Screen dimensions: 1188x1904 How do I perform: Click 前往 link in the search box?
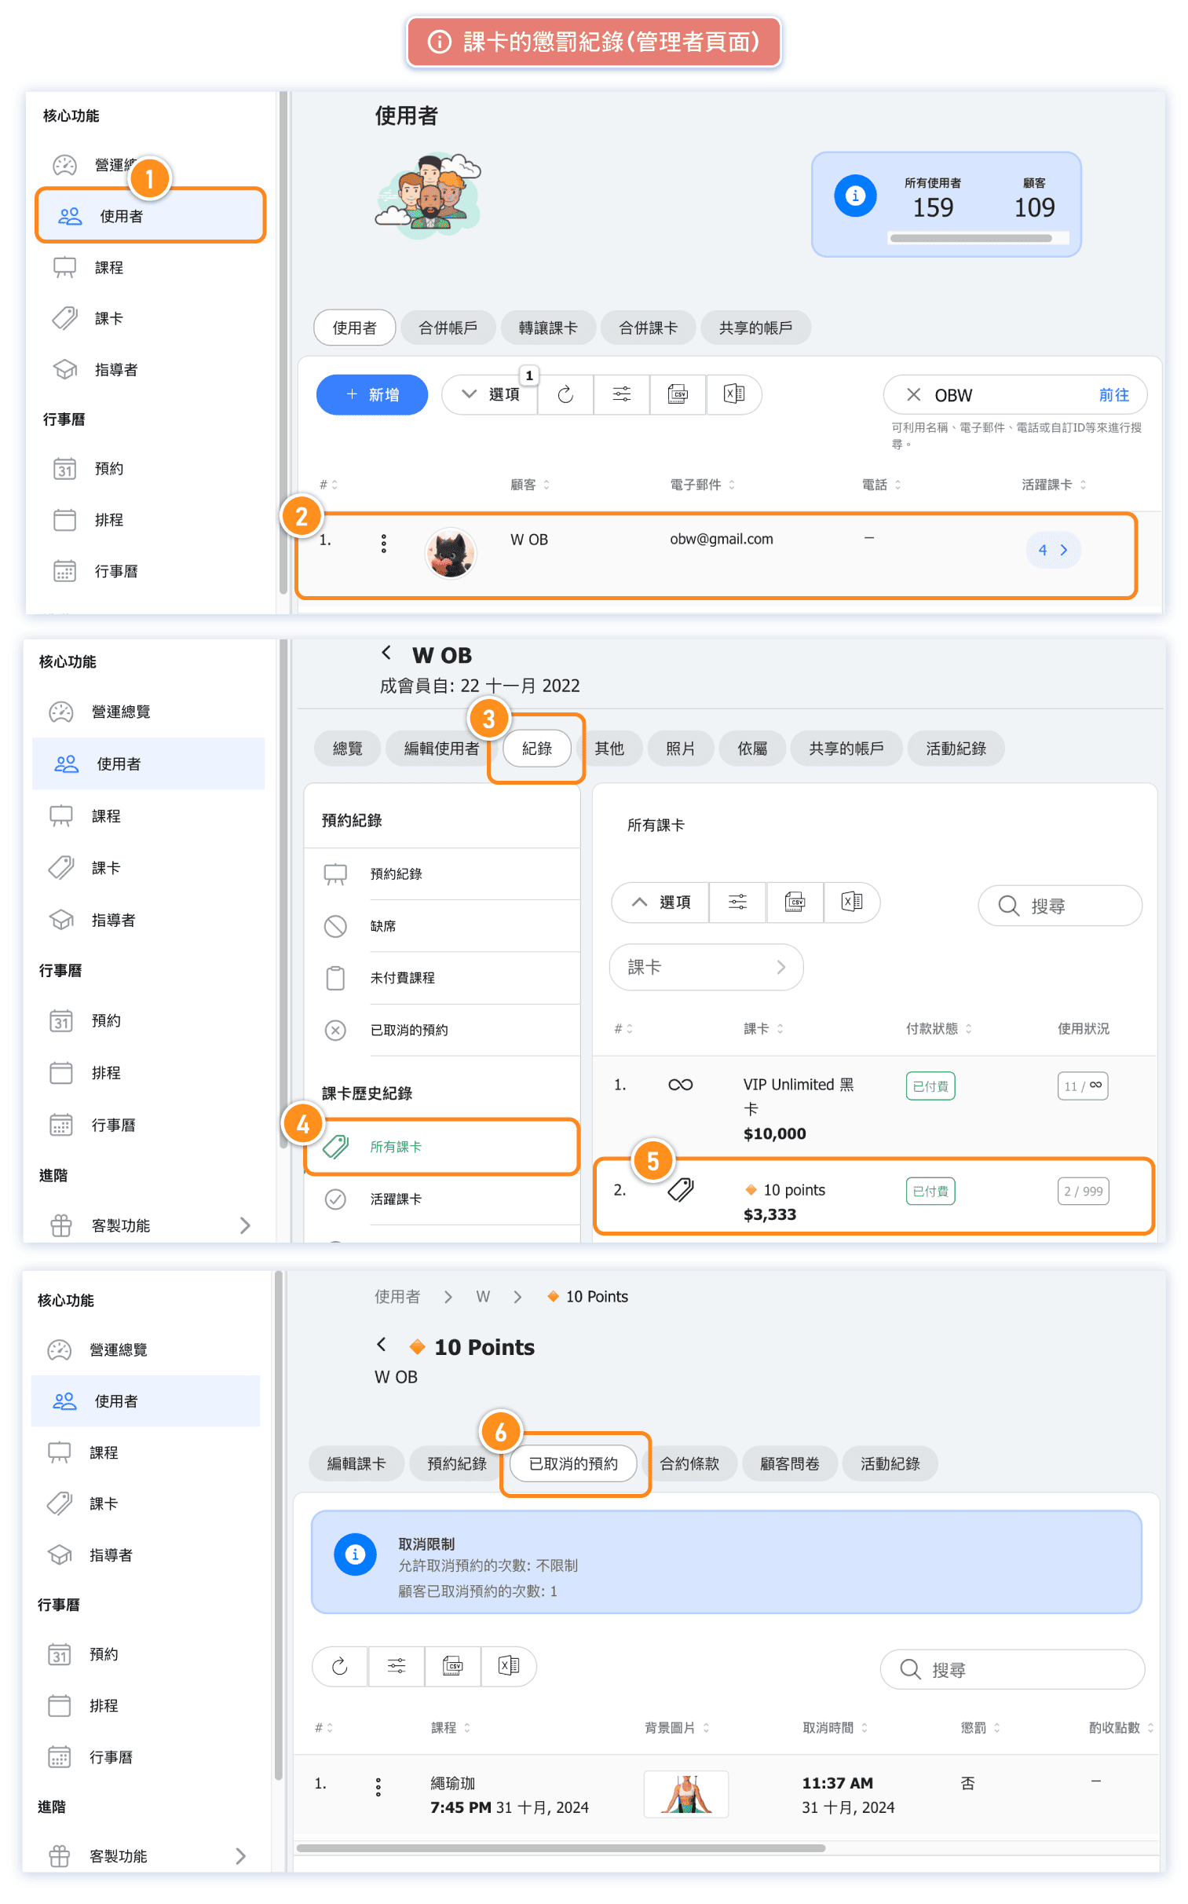tap(1113, 394)
